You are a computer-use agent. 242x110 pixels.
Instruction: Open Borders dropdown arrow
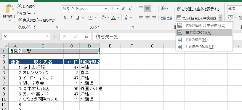95,18
